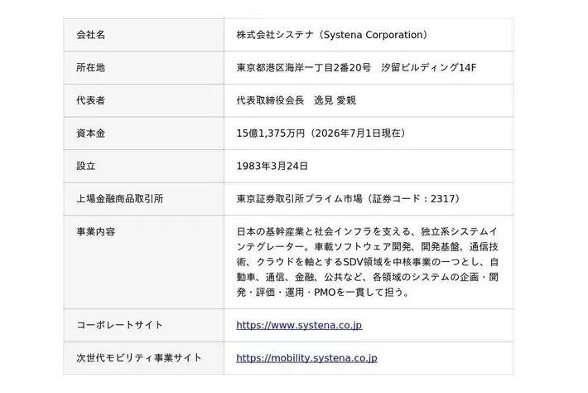Open the https://mobility.systena.co.jp link

pyautogui.click(x=306, y=358)
